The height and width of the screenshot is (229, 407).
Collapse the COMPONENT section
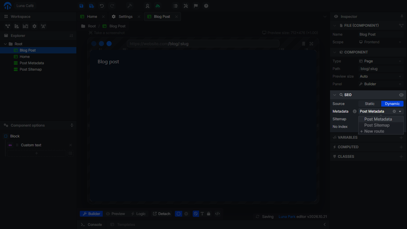tap(335, 52)
